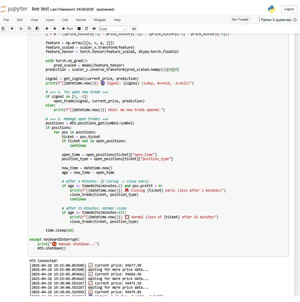Open the Cell menu

tap(65, 20)
